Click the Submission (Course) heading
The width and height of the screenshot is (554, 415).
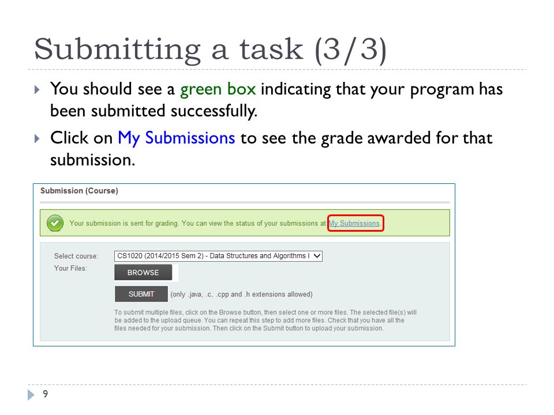pos(79,191)
